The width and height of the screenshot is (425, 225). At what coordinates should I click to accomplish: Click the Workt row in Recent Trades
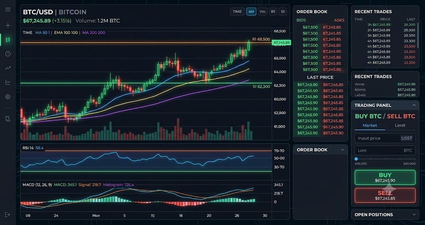pyautogui.click(x=385, y=84)
